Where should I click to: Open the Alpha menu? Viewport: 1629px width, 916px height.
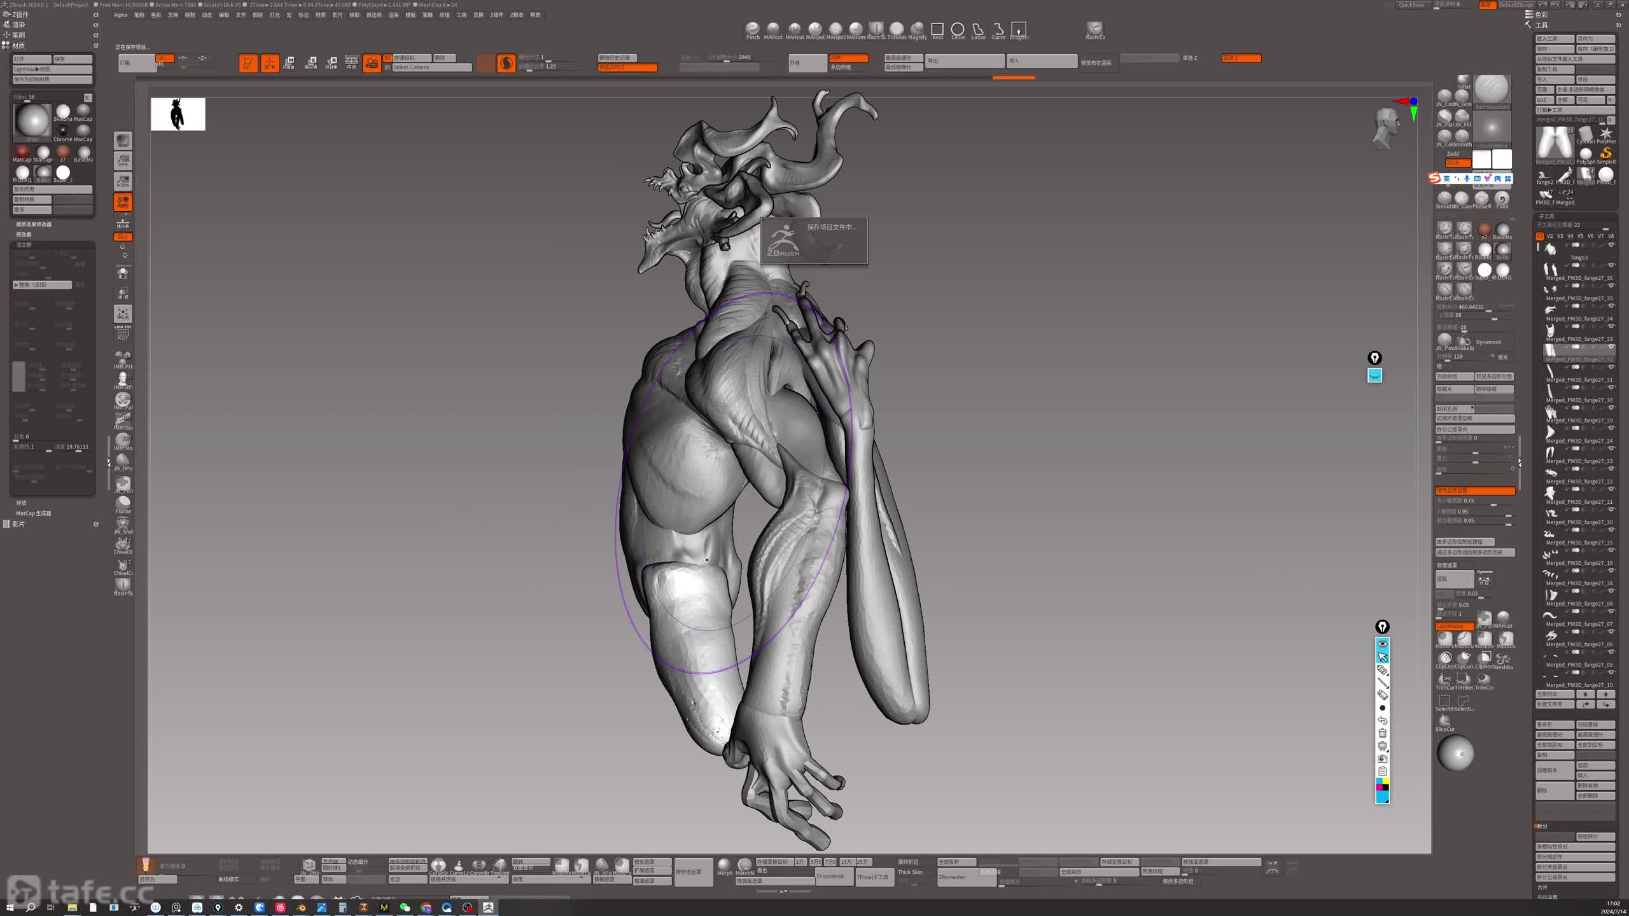[x=120, y=15]
